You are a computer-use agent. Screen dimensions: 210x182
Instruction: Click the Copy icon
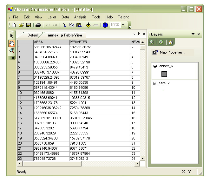(71, 25)
